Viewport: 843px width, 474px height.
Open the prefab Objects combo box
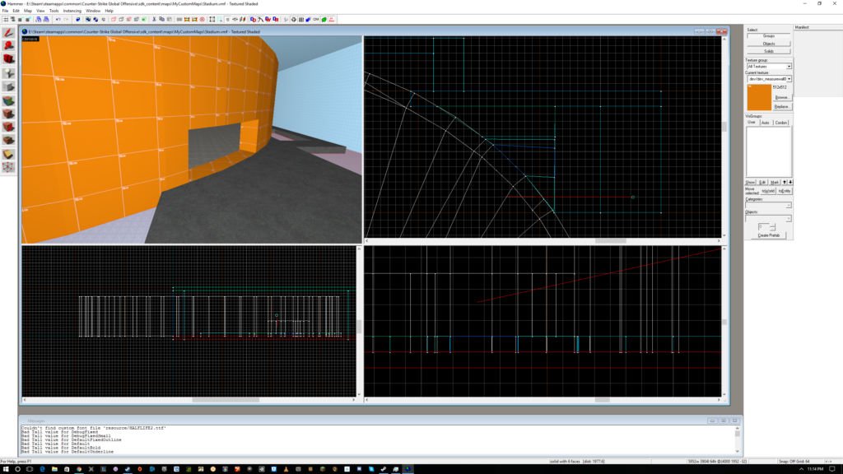769,219
